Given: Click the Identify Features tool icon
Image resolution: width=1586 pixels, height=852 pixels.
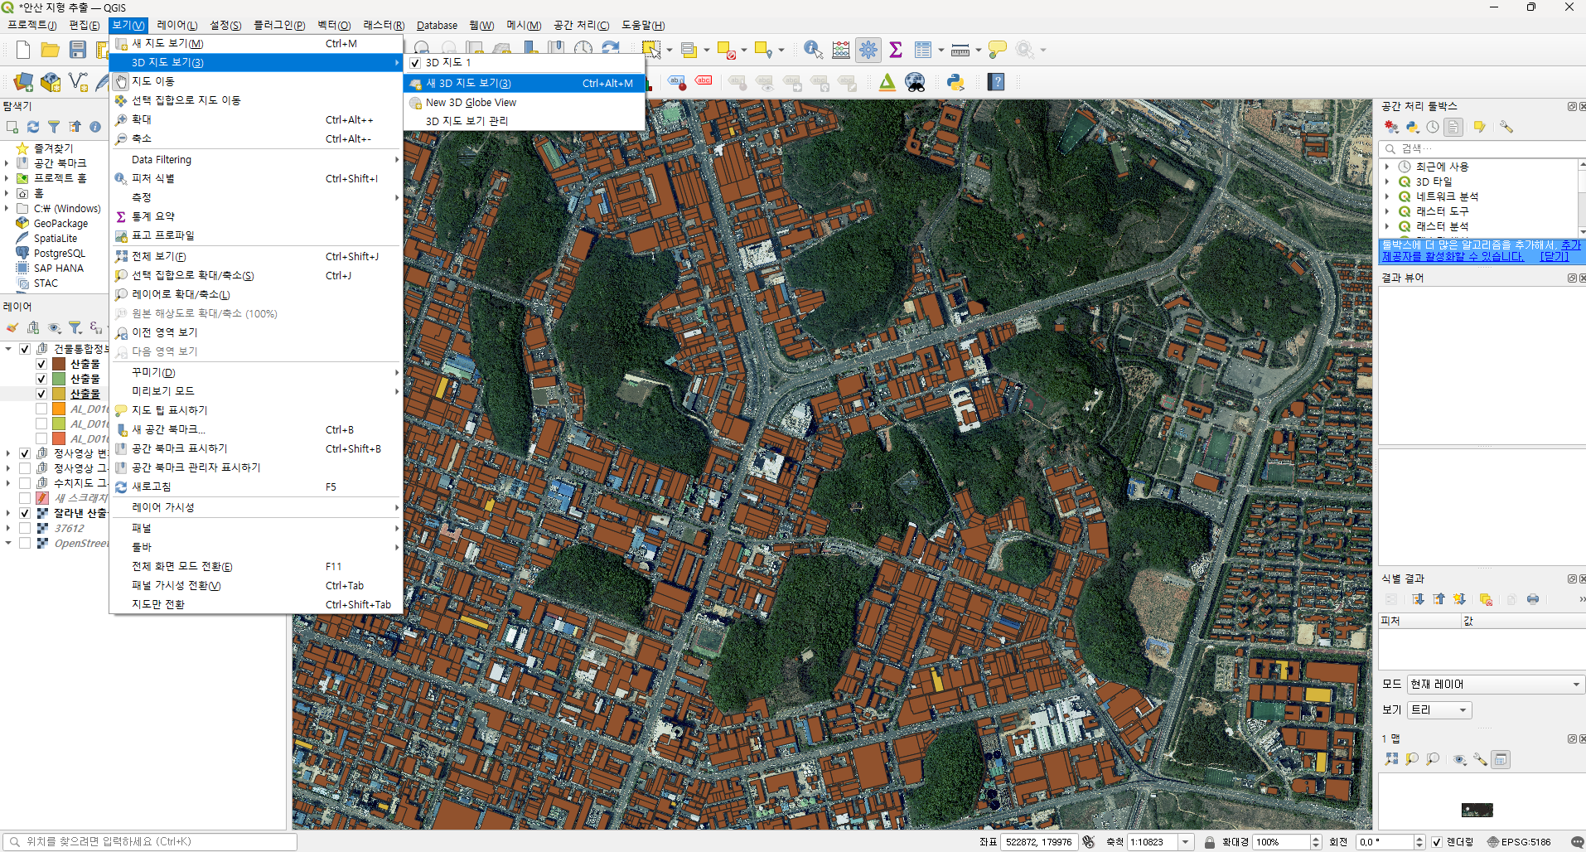Looking at the screenshot, I should [x=812, y=50].
